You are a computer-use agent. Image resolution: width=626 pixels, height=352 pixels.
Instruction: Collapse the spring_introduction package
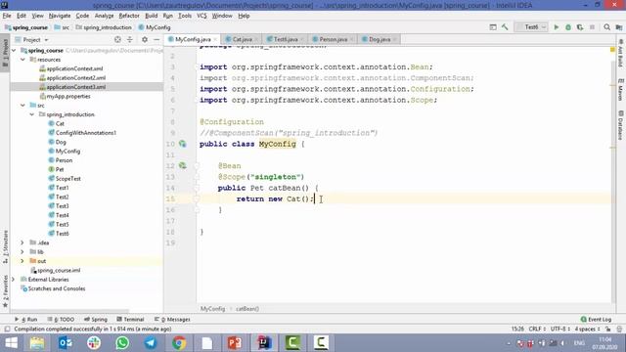32,114
